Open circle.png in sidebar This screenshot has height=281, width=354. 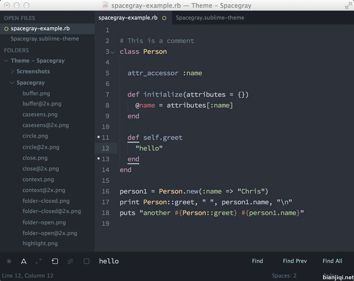tap(35, 136)
